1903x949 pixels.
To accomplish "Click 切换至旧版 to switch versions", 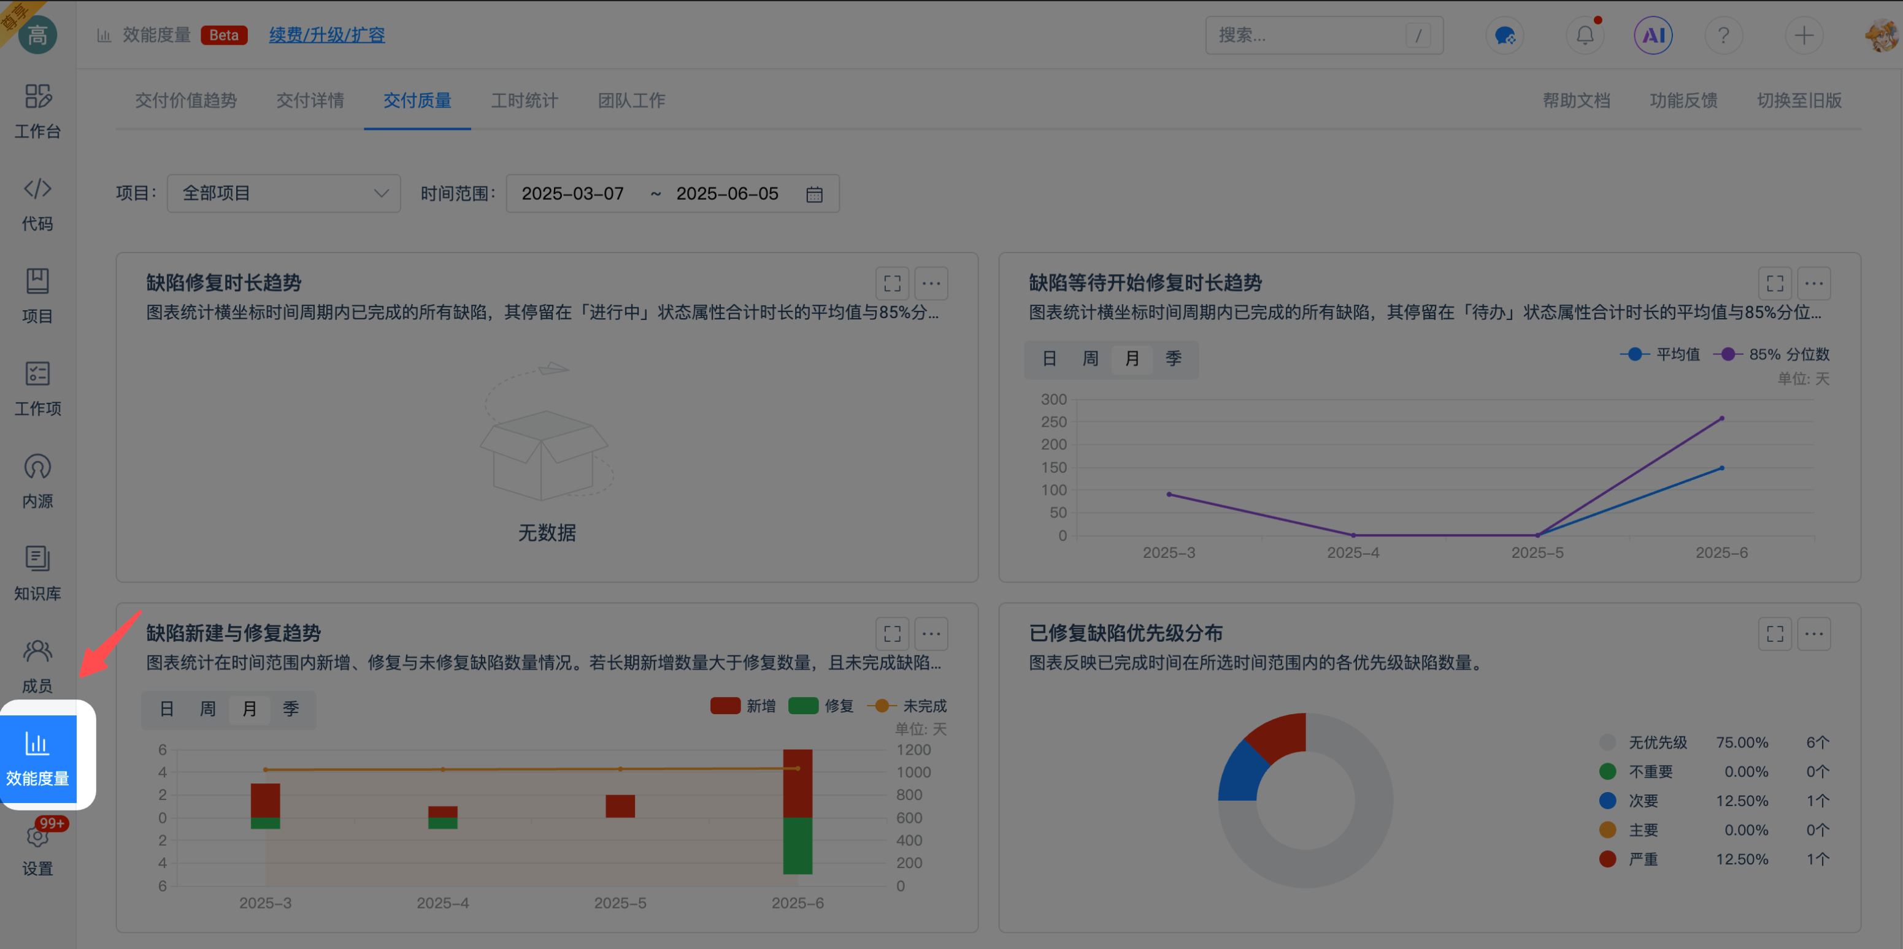I will (1799, 101).
